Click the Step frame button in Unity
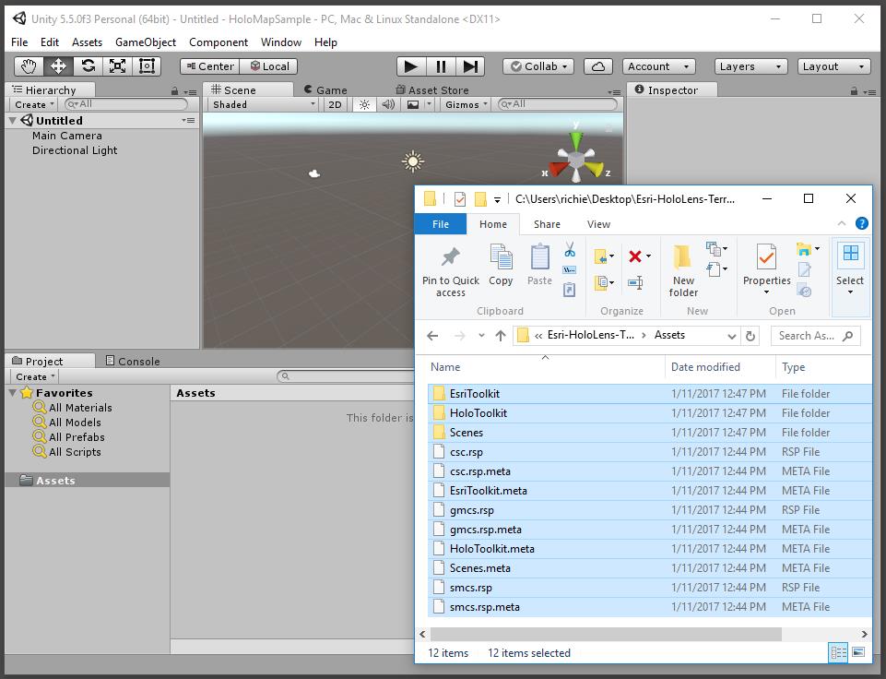Screen dimensions: 886x679 tap(470, 66)
